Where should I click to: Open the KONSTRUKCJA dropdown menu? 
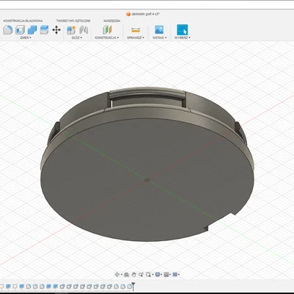(107, 37)
